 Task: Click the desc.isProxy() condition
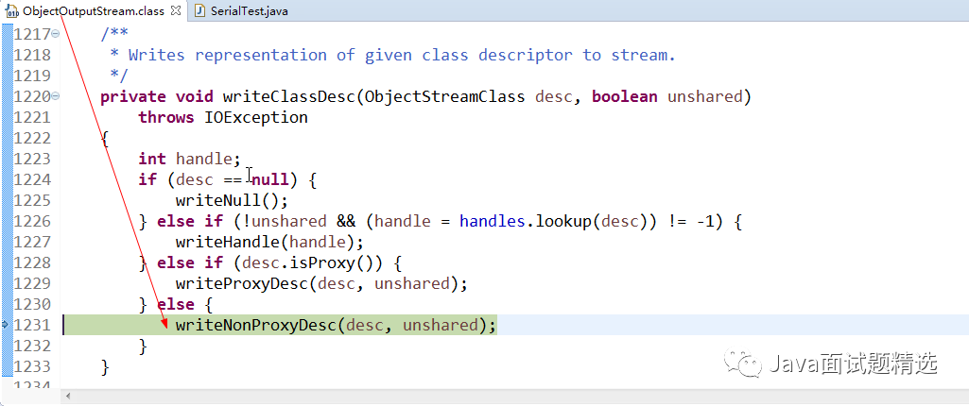pyautogui.click(x=312, y=262)
